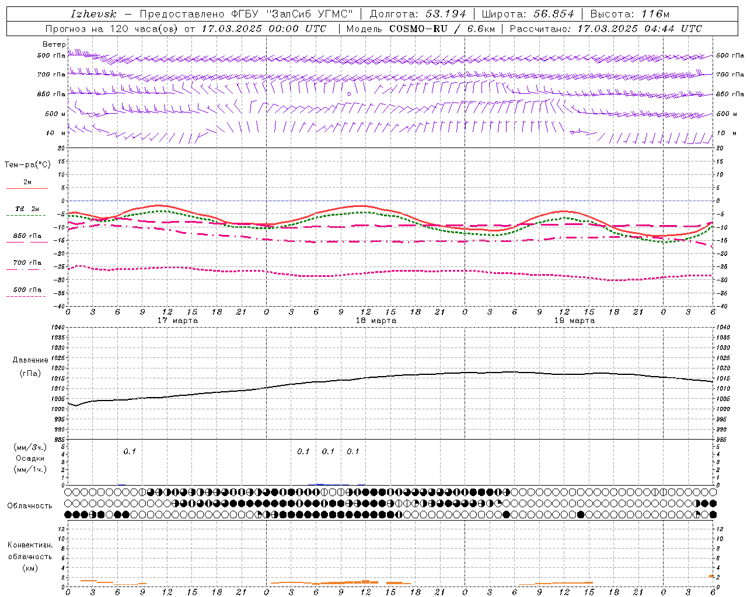This screenshot has width=747, height=597.
Task: Select the '2м' temperature legend entry
Action: [27, 182]
